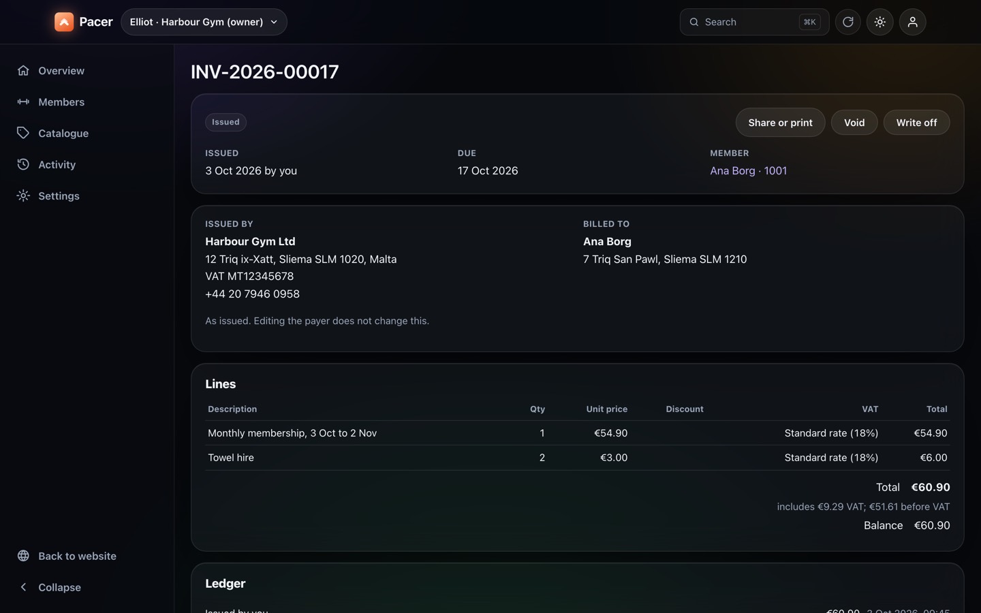Open the Activity section

tap(87, 165)
